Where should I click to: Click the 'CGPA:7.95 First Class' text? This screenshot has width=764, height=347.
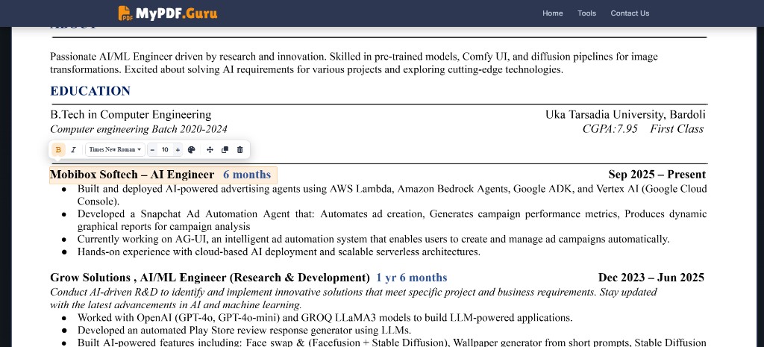(642, 129)
